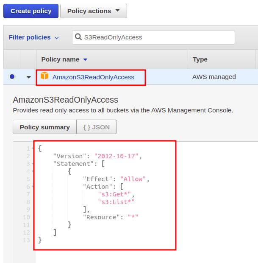Click the sort arrow beside Policy name
This screenshot has width=258, height=263.
85,59
